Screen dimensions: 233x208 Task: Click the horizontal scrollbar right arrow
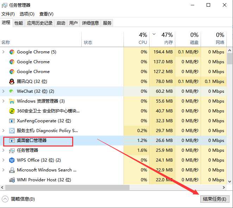click(x=224, y=188)
